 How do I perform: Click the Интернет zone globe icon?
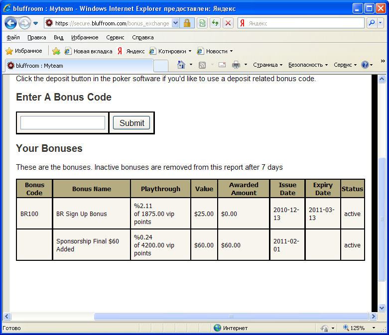pos(217,328)
